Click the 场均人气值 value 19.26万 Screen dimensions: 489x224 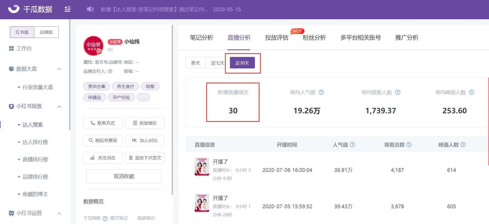point(307,111)
